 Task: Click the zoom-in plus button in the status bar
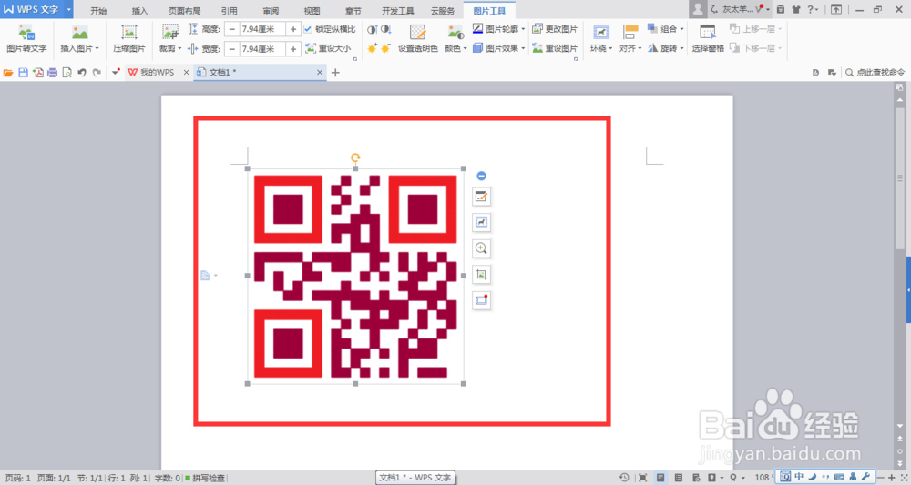pyautogui.click(x=893, y=478)
